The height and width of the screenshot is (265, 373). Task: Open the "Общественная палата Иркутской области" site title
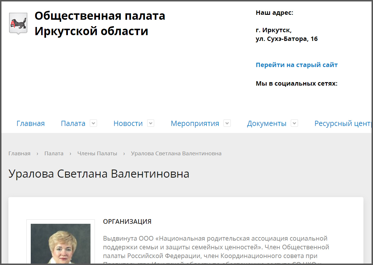tap(100, 24)
